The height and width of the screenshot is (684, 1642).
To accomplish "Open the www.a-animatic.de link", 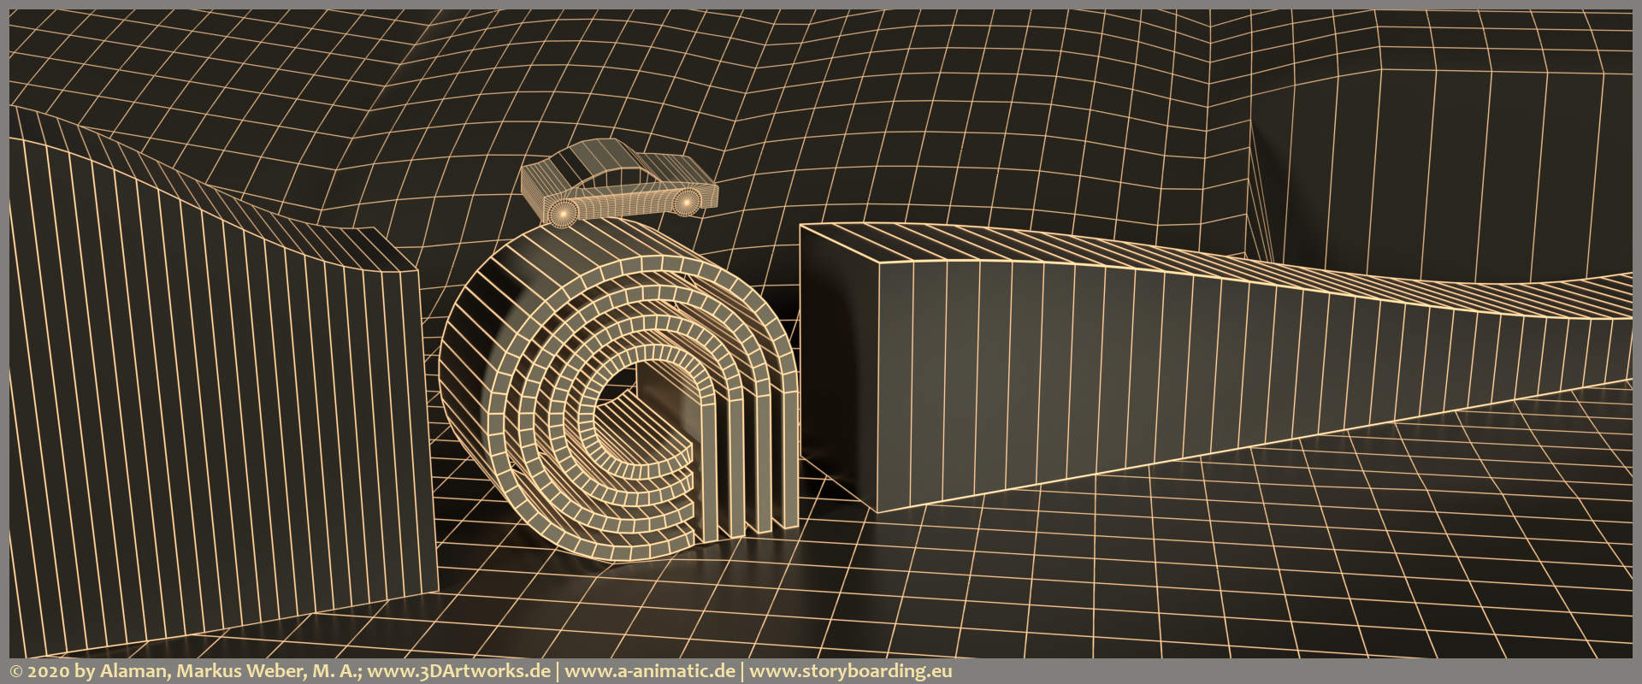I will tap(650, 671).
